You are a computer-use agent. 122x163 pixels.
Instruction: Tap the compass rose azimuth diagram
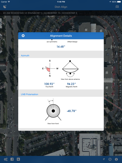[50, 68]
